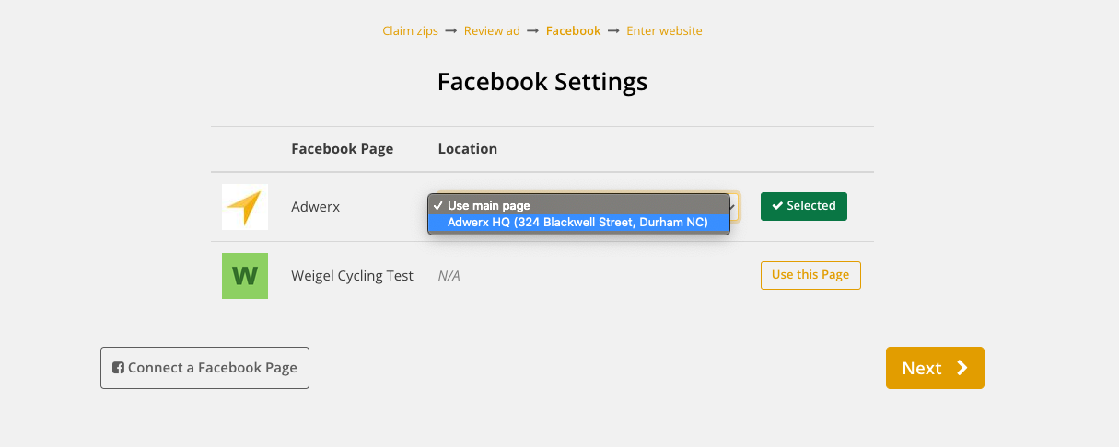Click the Adwerx page logo thumbnail
The width and height of the screenshot is (1119, 447).
[245, 207]
